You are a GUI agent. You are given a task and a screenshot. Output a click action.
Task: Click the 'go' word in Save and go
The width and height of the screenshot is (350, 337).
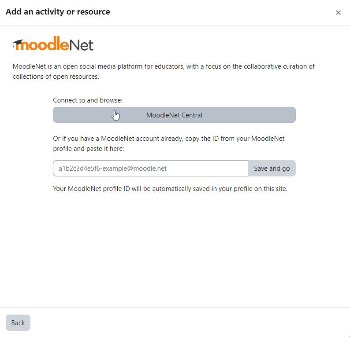click(286, 169)
